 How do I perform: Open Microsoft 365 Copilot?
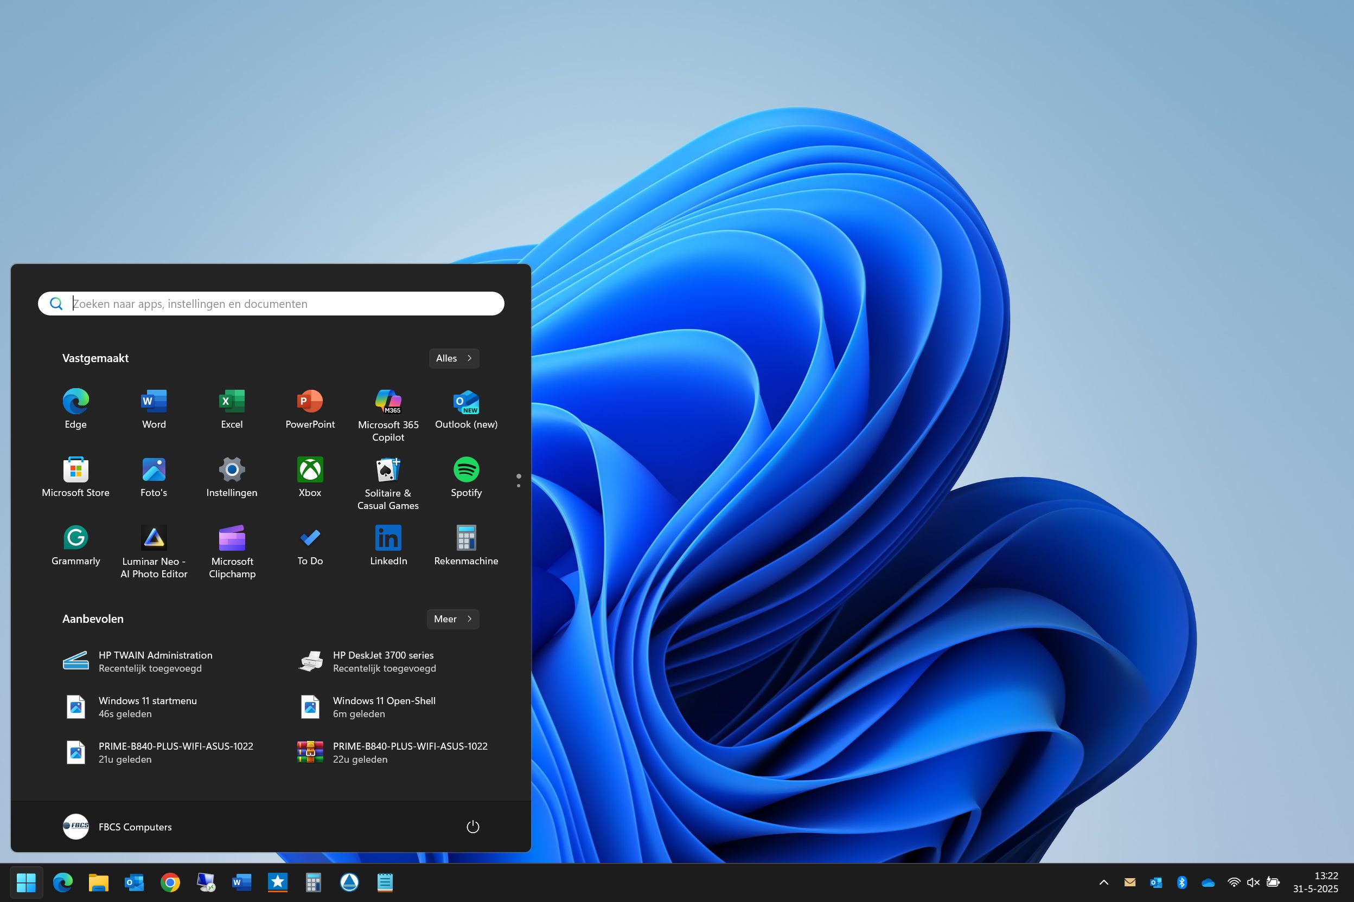pos(388,415)
